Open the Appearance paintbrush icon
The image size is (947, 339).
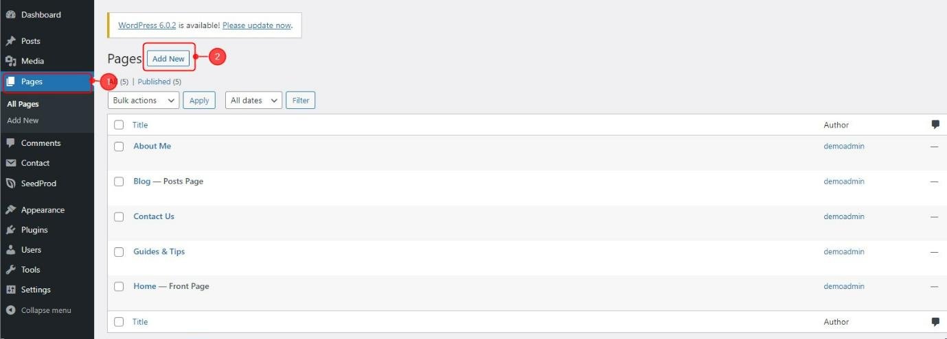pos(10,210)
